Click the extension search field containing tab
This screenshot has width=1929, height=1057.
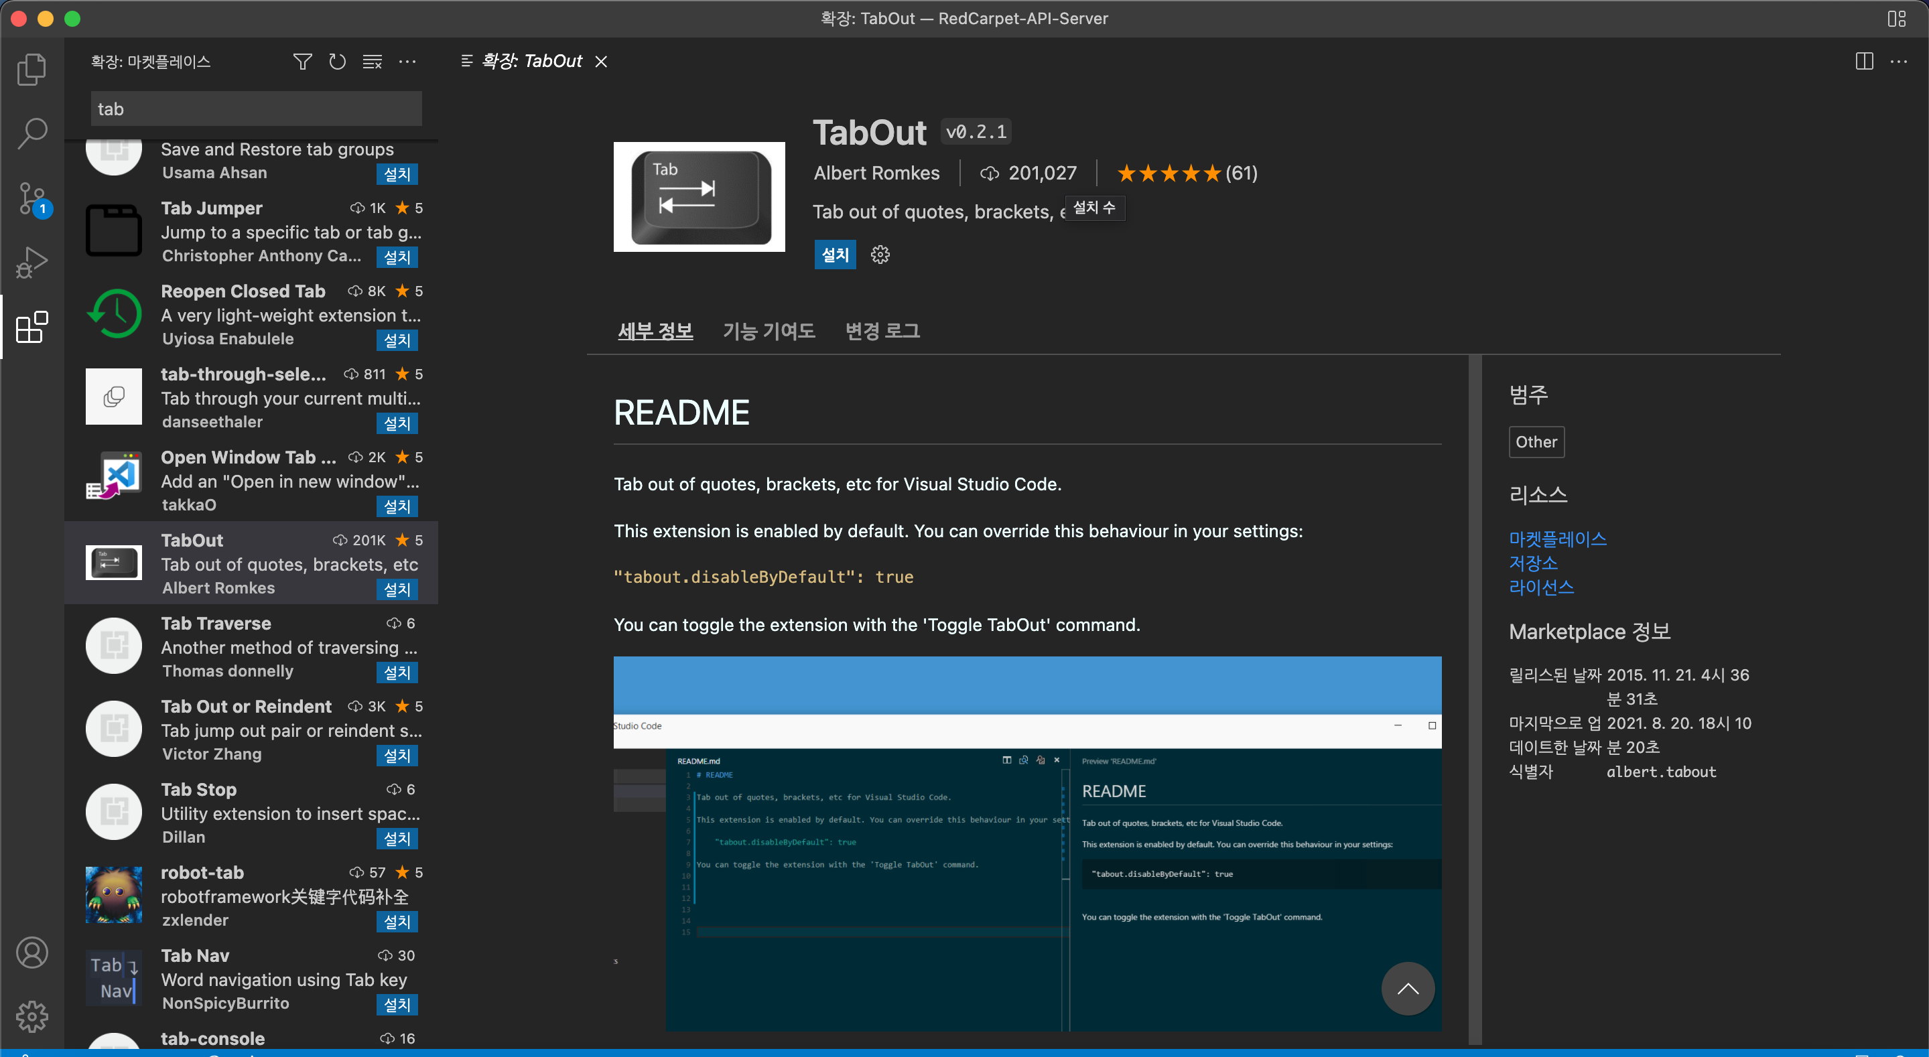[255, 109]
